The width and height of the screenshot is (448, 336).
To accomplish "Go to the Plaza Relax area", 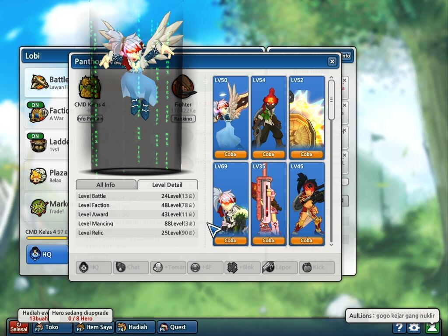I will (47, 176).
